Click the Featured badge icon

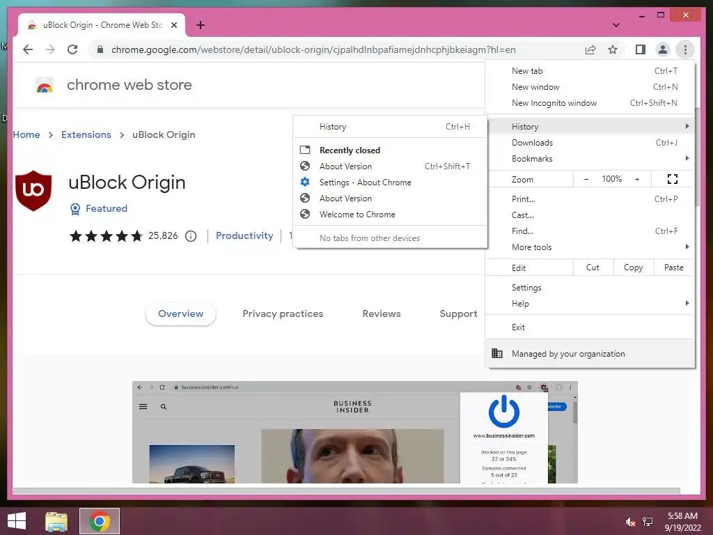click(75, 209)
